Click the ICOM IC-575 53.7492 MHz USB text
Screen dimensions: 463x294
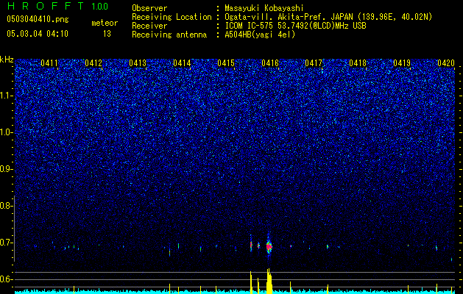[x=295, y=26]
